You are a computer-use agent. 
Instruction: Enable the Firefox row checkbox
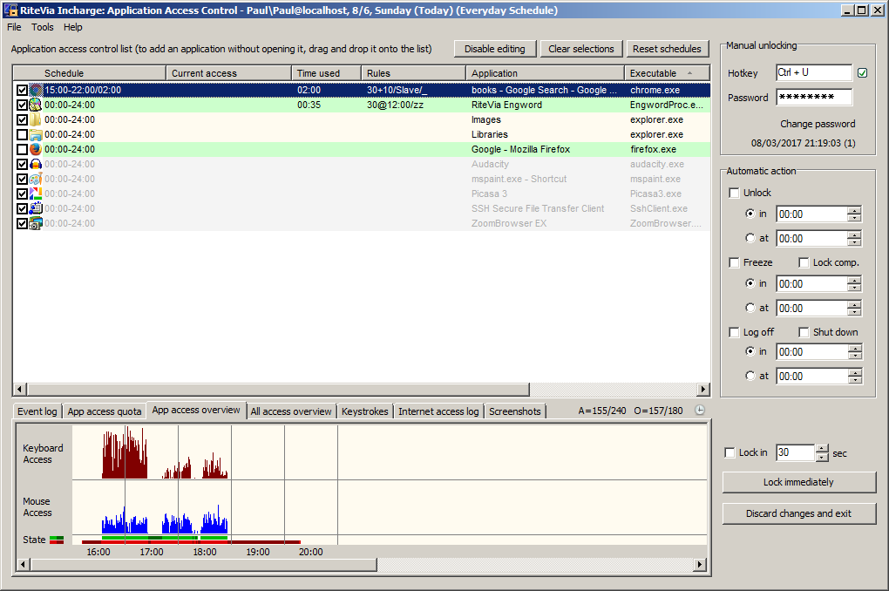pos(22,149)
